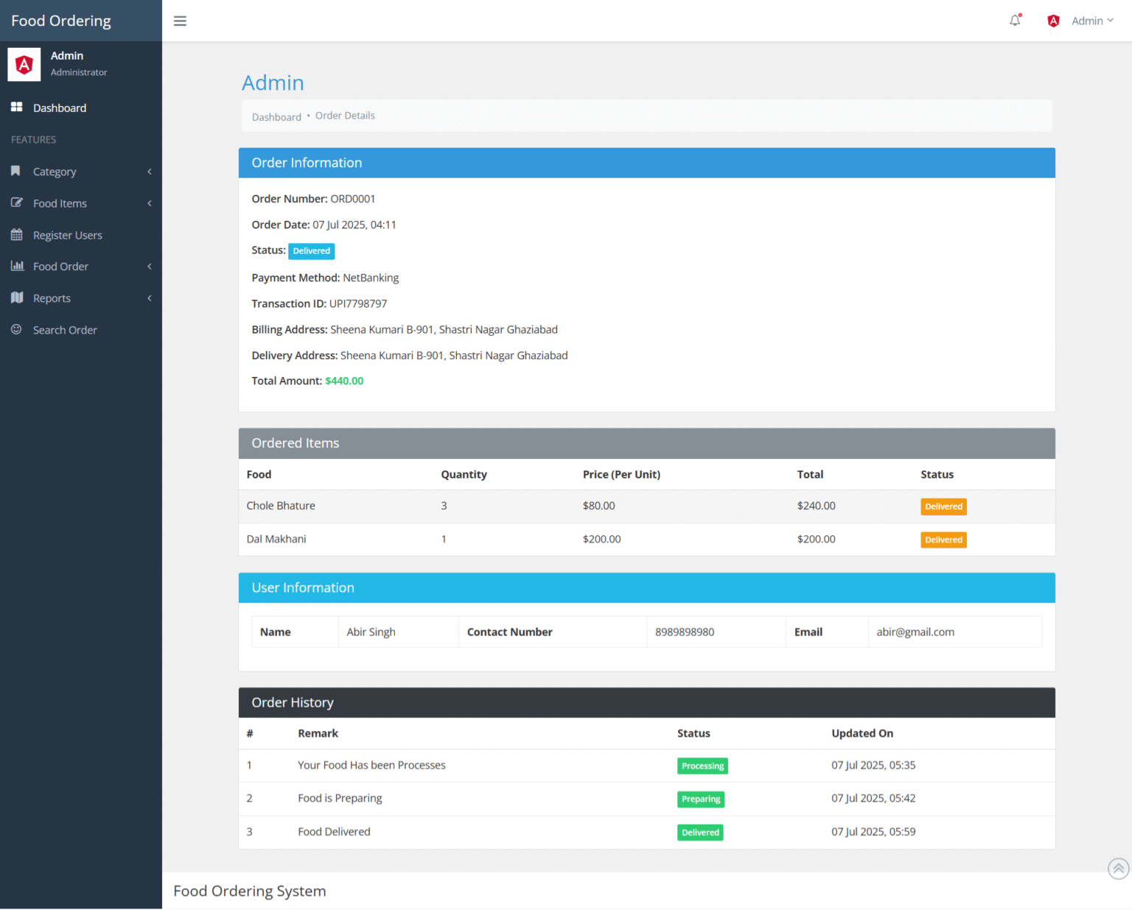Open Register Users from the sidebar menu
Viewport: 1132px width, 910px height.
click(67, 234)
